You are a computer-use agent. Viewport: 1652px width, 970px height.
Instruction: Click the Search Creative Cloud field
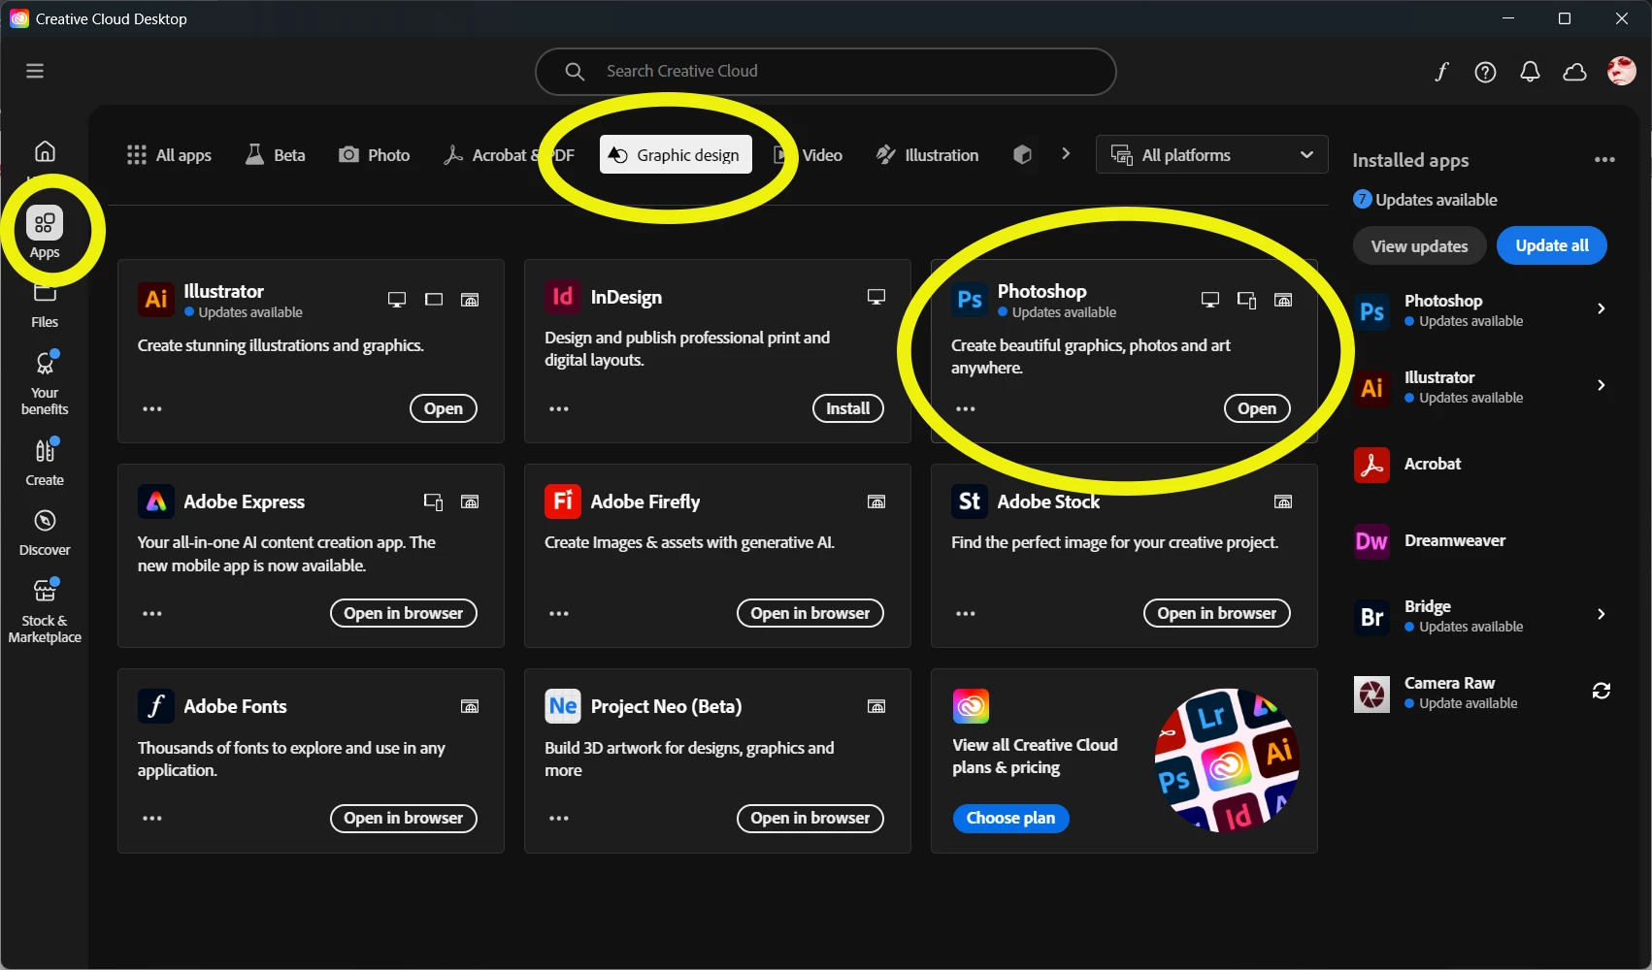pyautogui.click(x=825, y=71)
